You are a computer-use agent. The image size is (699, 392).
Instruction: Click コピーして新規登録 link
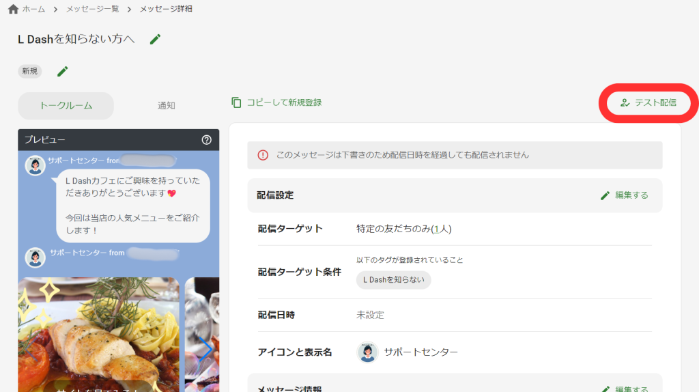coord(284,102)
